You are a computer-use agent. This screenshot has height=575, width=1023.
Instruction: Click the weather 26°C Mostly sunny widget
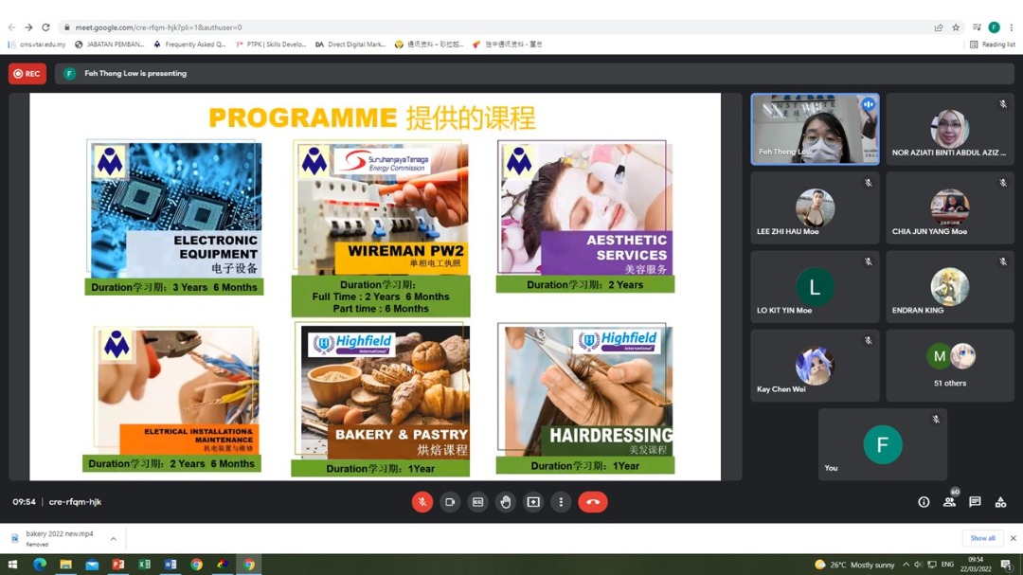click(x=854, y=565)
